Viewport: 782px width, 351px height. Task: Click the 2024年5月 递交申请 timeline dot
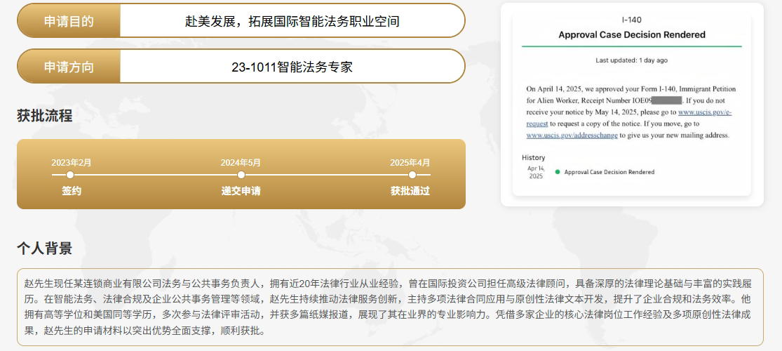tap(241, 175)
